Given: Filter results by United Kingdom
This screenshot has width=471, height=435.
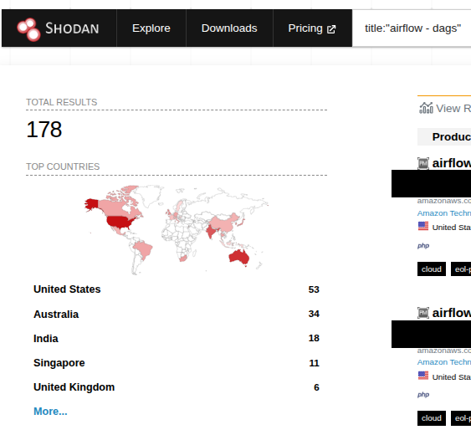Looking at the screenshot, I should (74, 387).
